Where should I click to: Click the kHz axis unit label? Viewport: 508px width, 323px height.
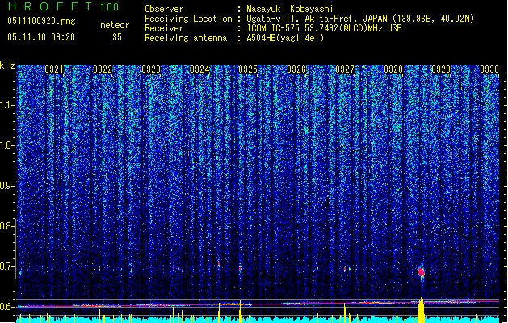[x=7, y=65]
